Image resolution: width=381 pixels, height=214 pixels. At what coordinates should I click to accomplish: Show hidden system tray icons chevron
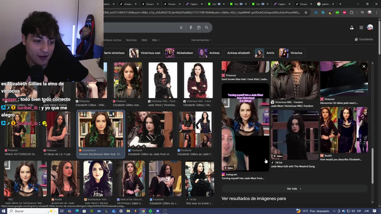(x=334, y=211)
